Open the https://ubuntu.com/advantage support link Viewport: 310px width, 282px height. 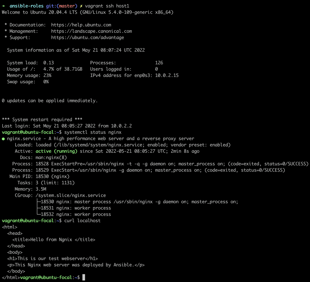[x=87, y=37]
